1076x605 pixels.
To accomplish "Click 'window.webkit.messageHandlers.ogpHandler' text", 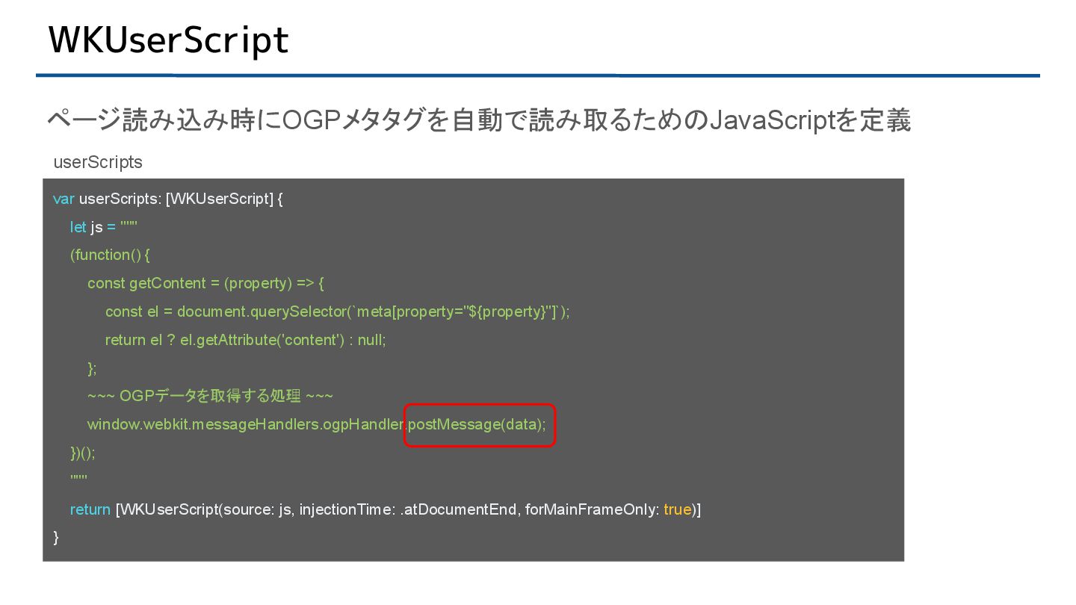I will (x=245, y=425).
